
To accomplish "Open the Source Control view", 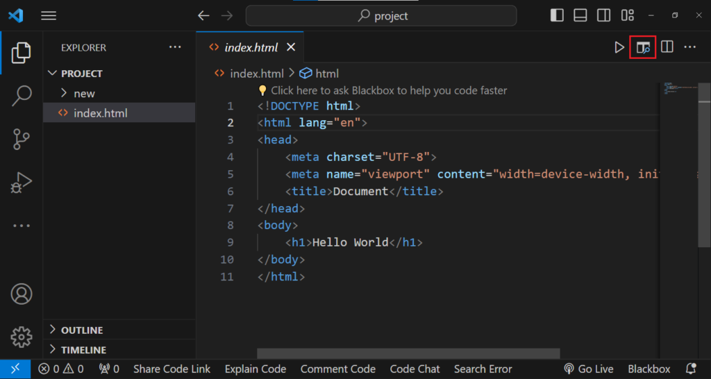I will pos(22,140).
